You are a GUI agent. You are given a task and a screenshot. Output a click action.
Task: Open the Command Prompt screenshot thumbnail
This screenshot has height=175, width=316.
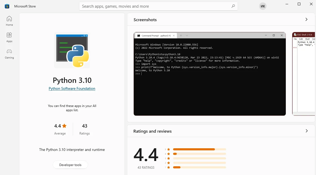(210, 74)
